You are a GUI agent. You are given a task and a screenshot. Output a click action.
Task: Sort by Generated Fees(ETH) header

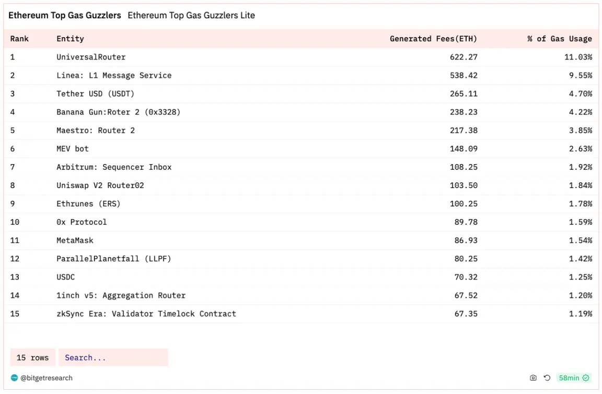(x=433, y=39)
